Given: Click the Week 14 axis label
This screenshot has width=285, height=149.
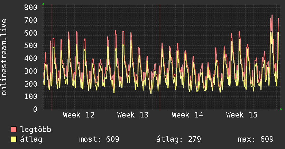Looking at the screenshot, I should [x=187, y=115].
